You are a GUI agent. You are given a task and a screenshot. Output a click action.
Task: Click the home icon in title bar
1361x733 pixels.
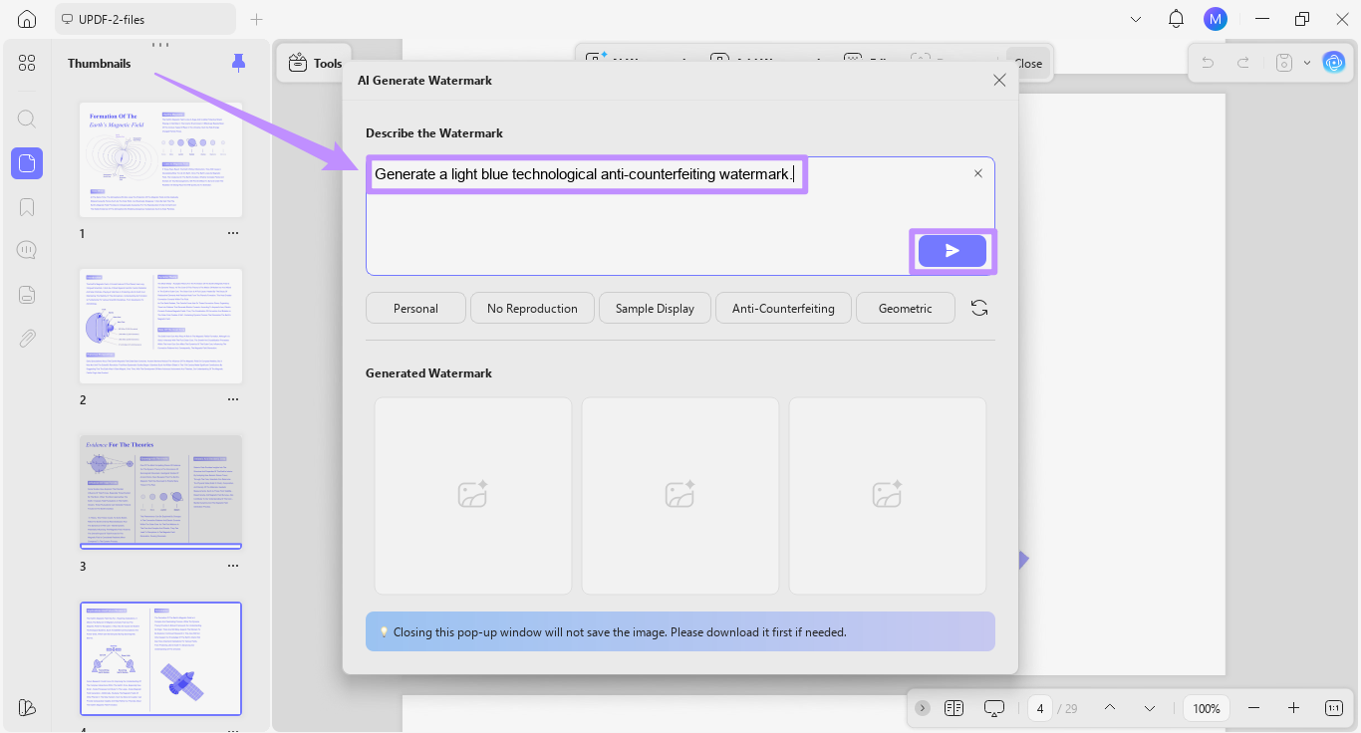[x=27, y=19]
